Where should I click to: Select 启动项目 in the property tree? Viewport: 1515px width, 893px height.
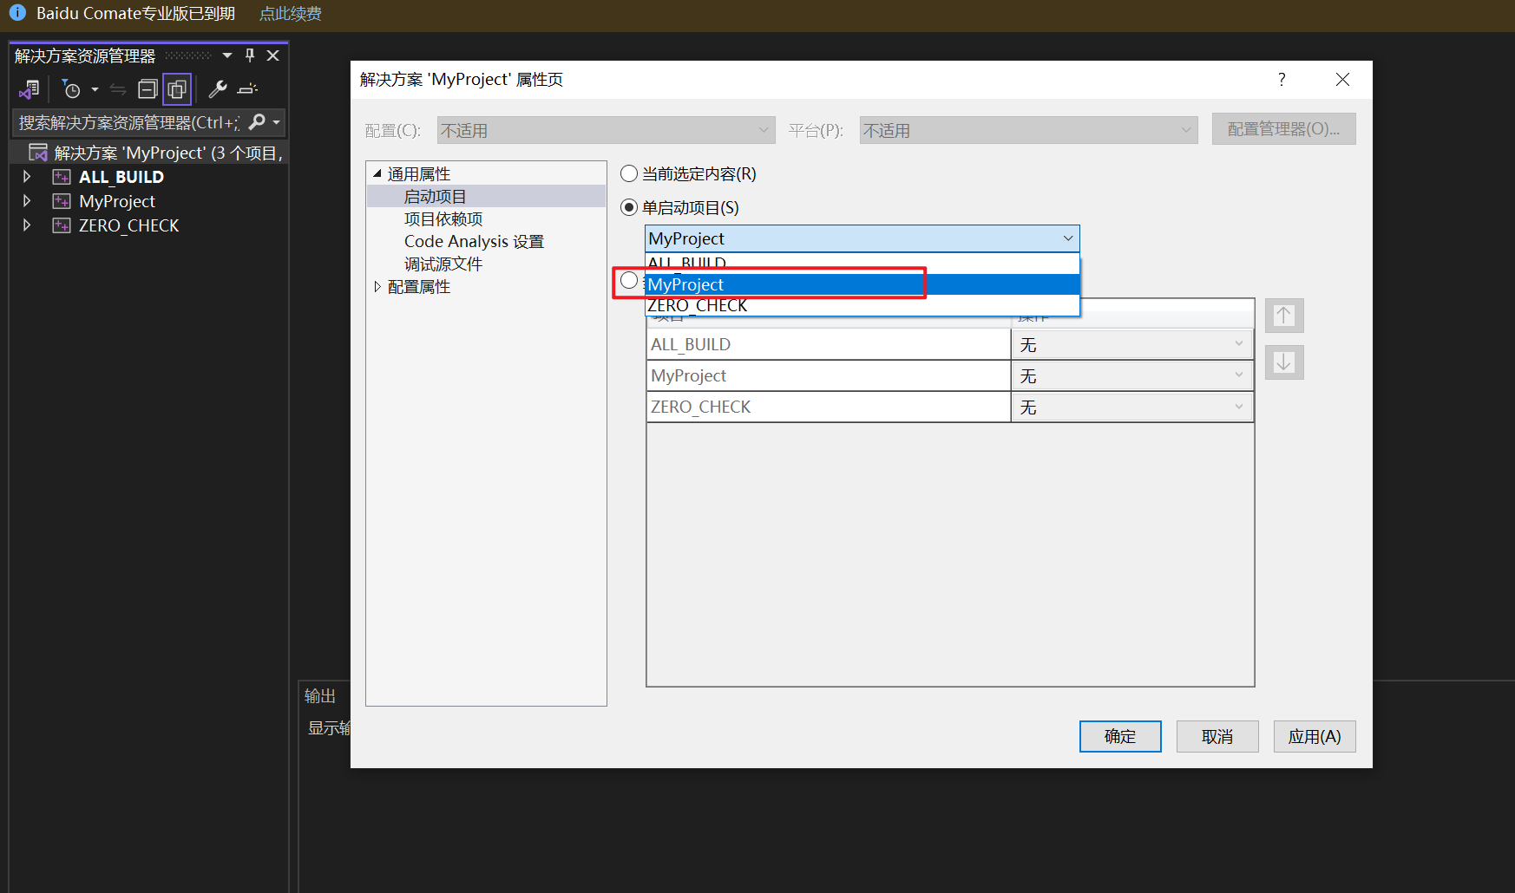pyautogui.click(x=435, y=197)
